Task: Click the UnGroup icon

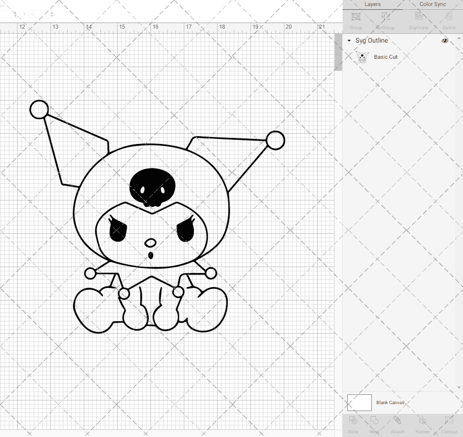Action: 385,19
